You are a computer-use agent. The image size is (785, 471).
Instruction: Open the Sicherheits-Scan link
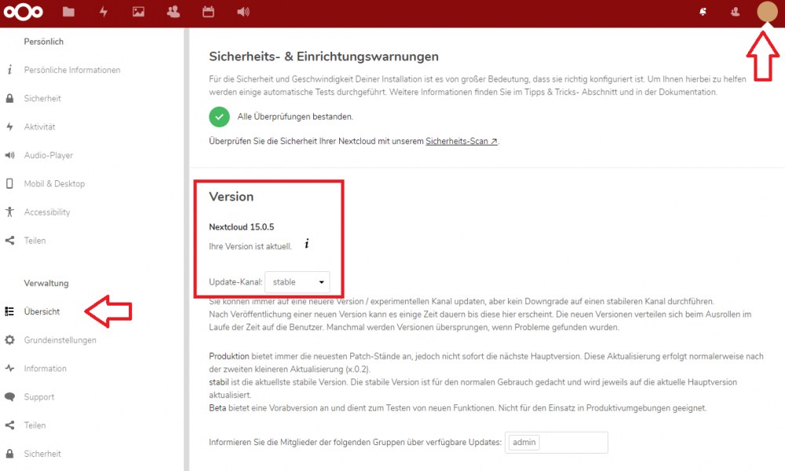point(462,142)
